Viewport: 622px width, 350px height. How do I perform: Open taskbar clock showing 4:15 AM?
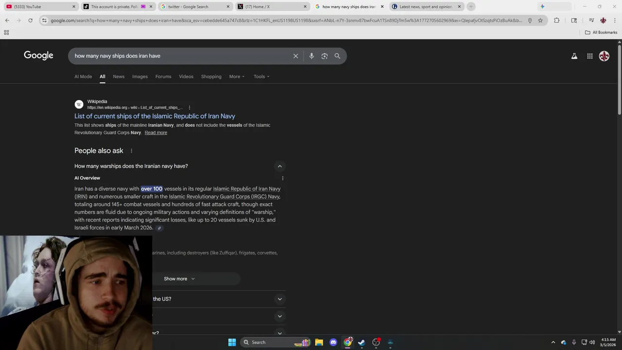point(608,342)
